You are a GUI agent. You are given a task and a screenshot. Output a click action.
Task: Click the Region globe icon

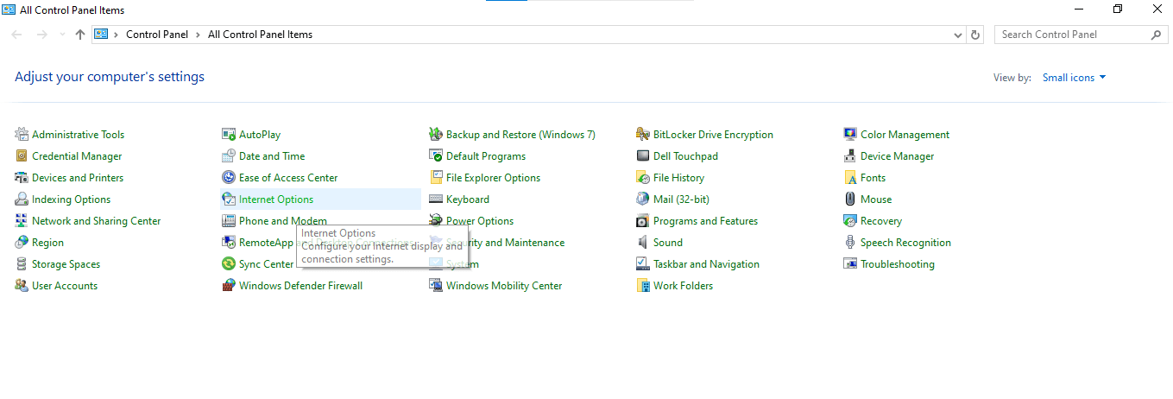[22, 243]
